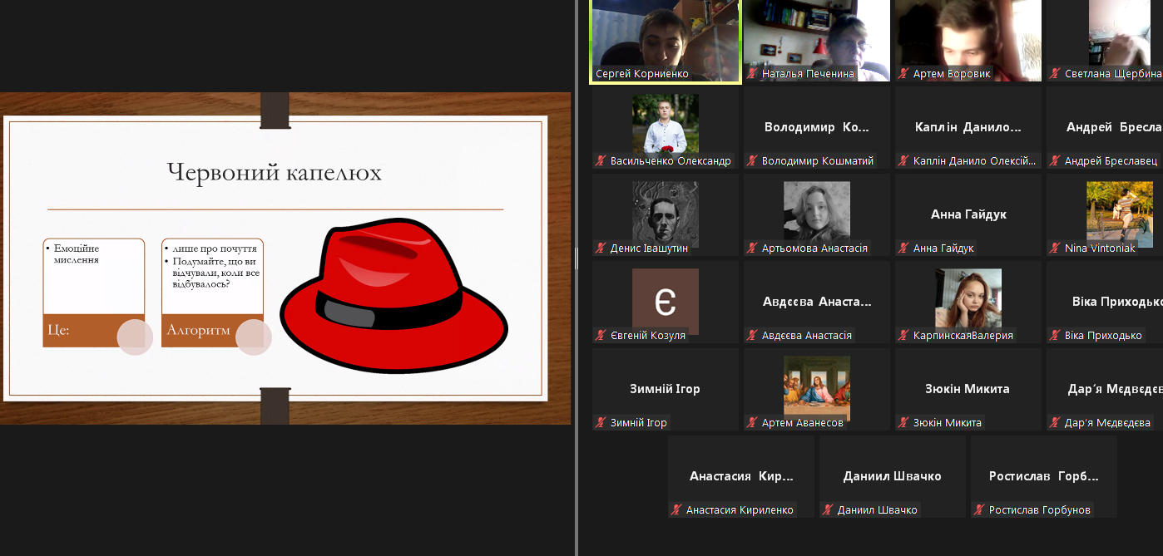The image size is (1163, 556).
Task: Click muted mic icon for Даниил Швачко
Action: pos(828,510)
